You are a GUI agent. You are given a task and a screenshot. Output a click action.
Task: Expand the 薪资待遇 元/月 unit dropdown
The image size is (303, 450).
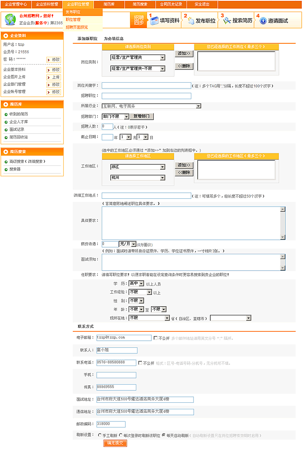[x=133, y=244]
